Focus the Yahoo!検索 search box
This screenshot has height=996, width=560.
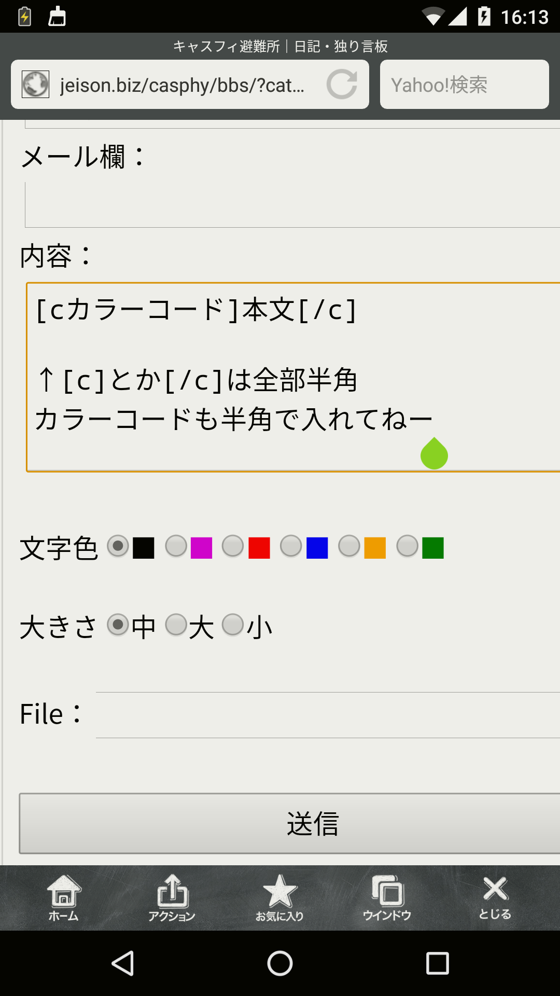click(464, 85)
